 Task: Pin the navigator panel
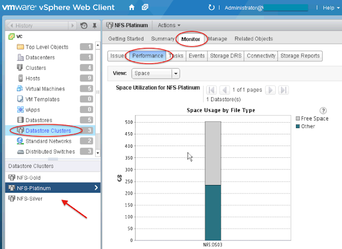95,26
